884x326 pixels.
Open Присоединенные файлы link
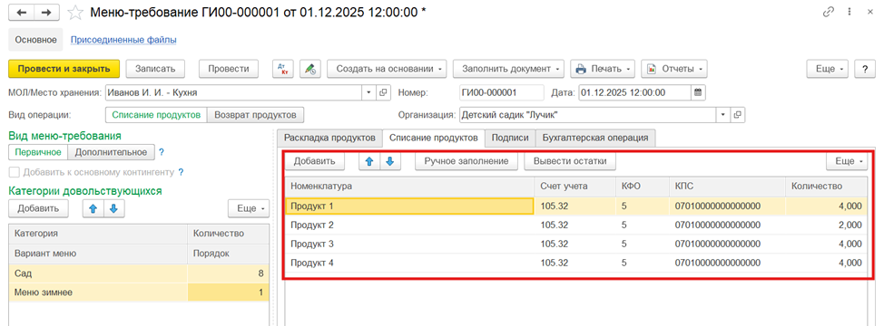[x=123, y=40]
